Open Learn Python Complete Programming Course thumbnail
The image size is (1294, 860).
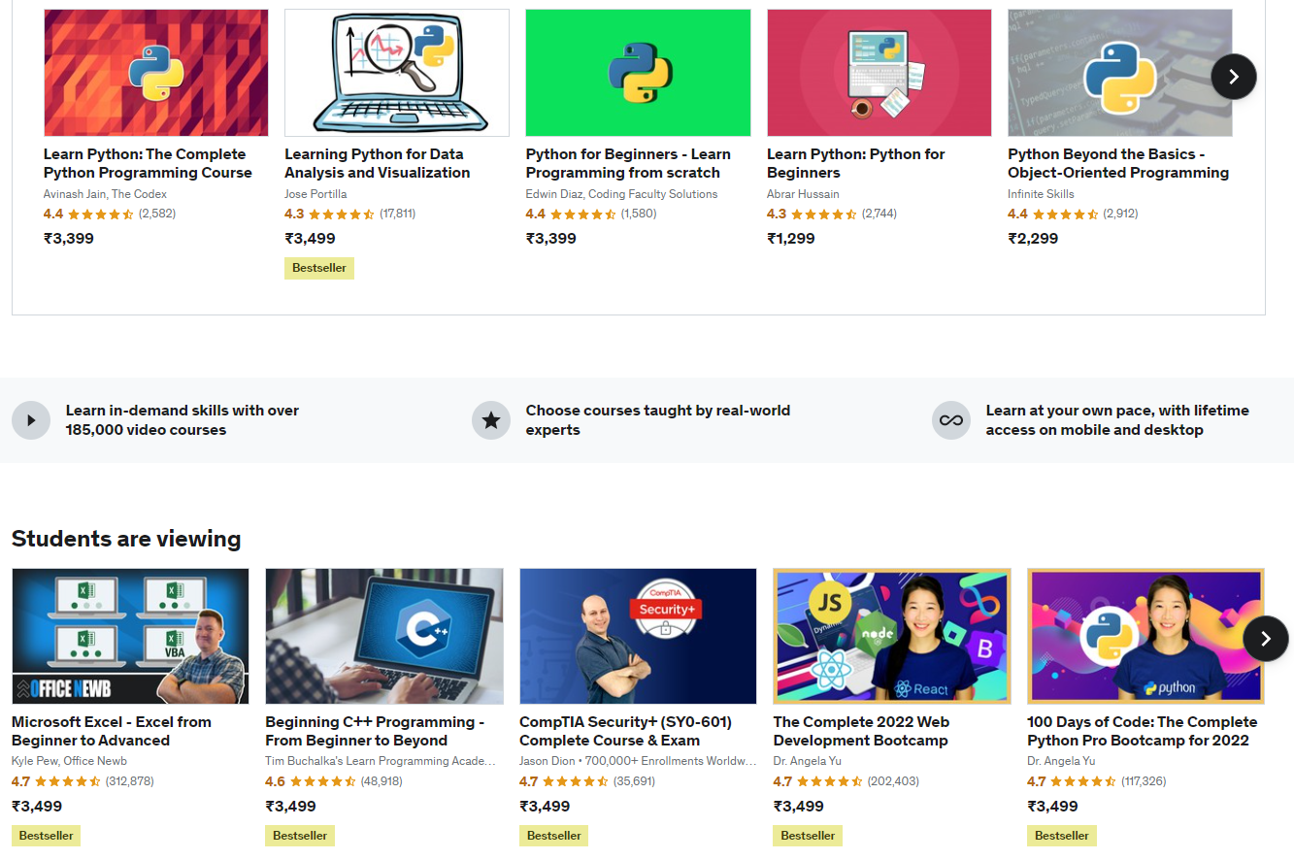click(156, 73)
